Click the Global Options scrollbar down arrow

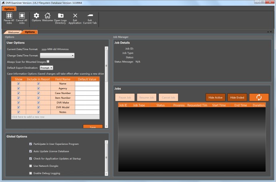106,174
